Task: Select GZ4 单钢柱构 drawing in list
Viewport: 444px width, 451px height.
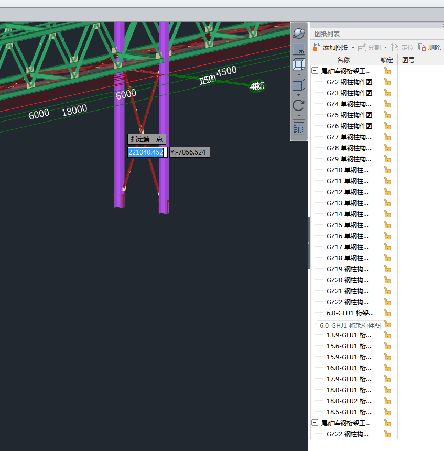Action: click(349, 104)
